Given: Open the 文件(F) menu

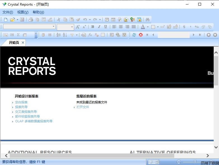Looking at the screenshot, I should click(x=8, y=12).
